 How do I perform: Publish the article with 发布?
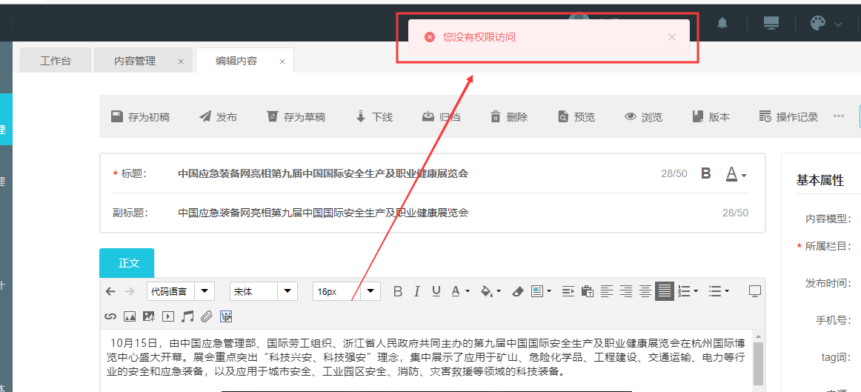[218, 116]
